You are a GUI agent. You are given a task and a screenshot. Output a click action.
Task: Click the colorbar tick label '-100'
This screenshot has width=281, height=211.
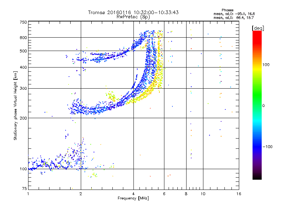click(267, 147)
